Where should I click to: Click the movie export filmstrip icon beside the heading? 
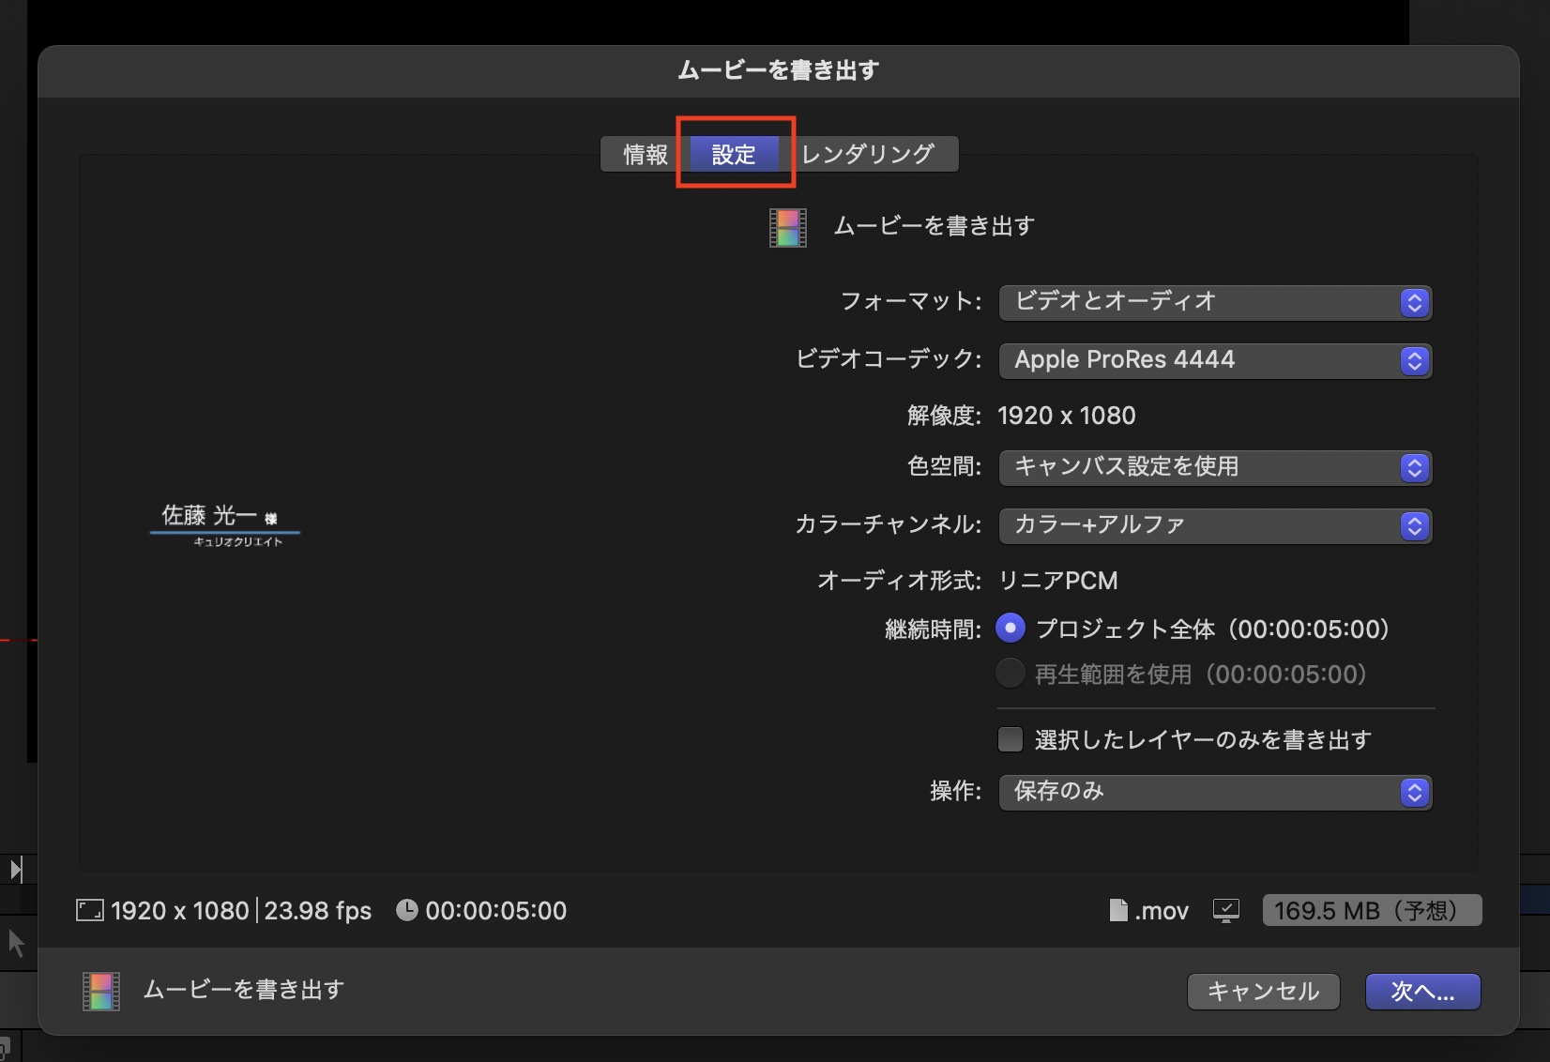[788, 227]
